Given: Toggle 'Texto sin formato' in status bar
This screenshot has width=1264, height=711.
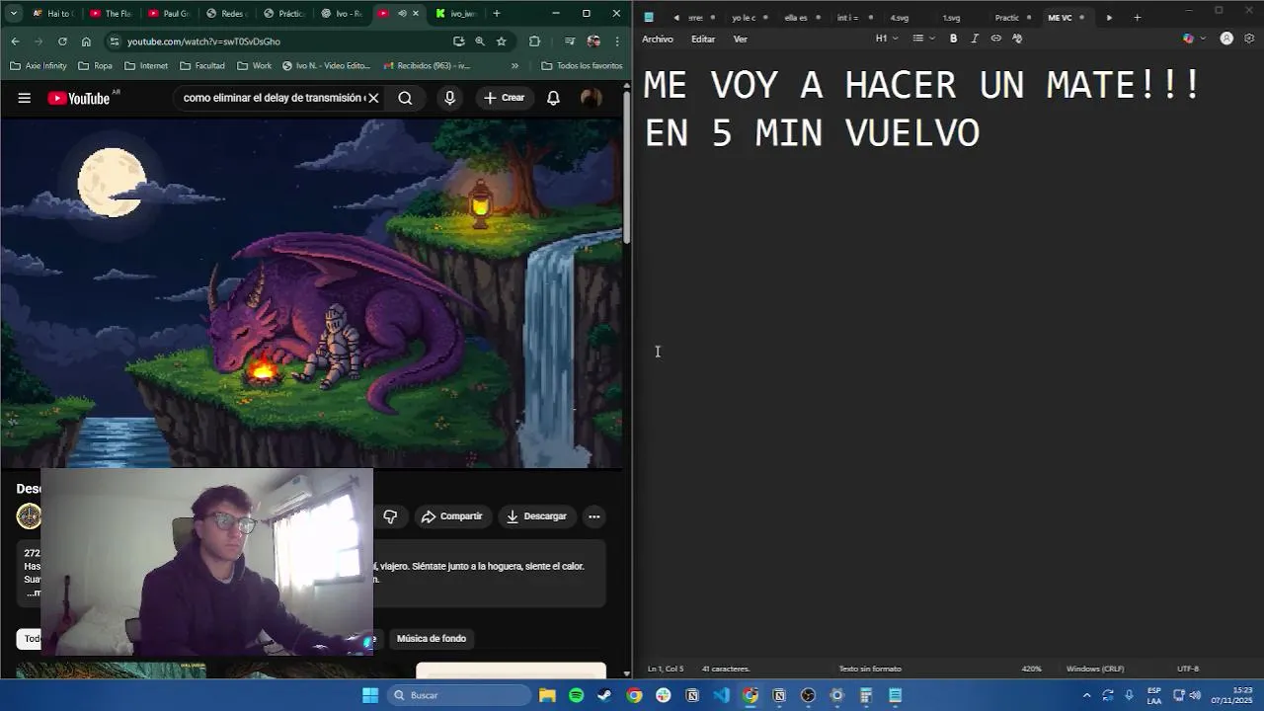Looking at the screenshot, I should pyautogui.click(x=870, y=669).
